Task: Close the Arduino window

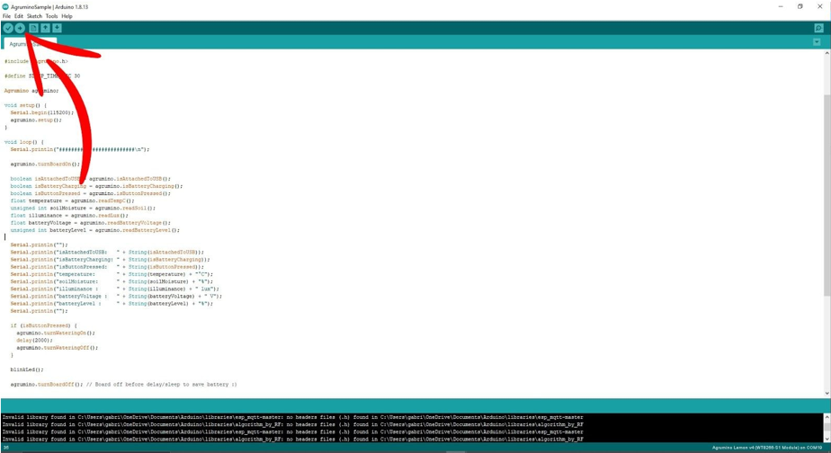Action: coord(820,6)
